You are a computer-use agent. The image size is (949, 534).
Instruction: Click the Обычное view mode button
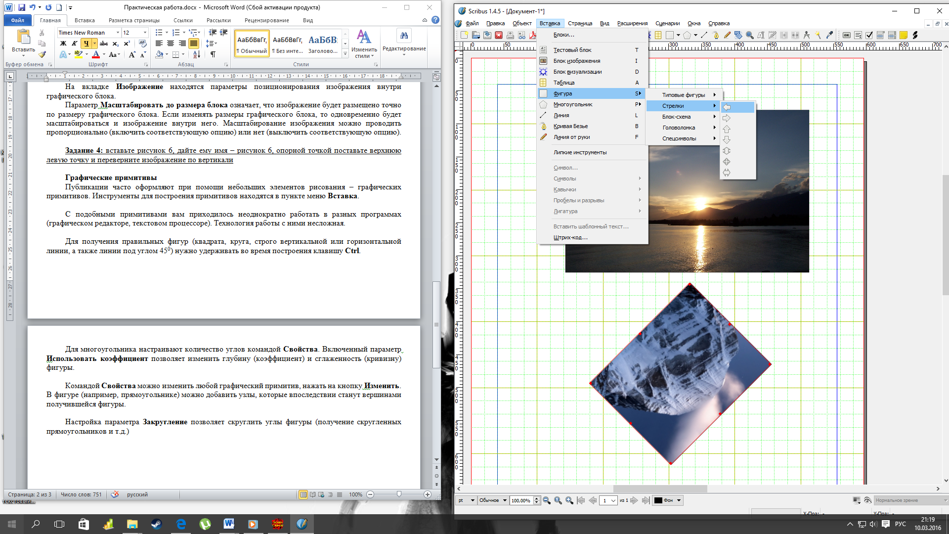[491, 501]
